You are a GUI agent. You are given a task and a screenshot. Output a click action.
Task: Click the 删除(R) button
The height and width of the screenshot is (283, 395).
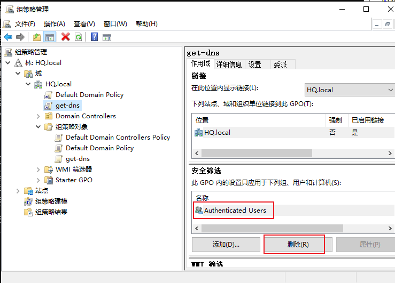click(x=298, y=244)
